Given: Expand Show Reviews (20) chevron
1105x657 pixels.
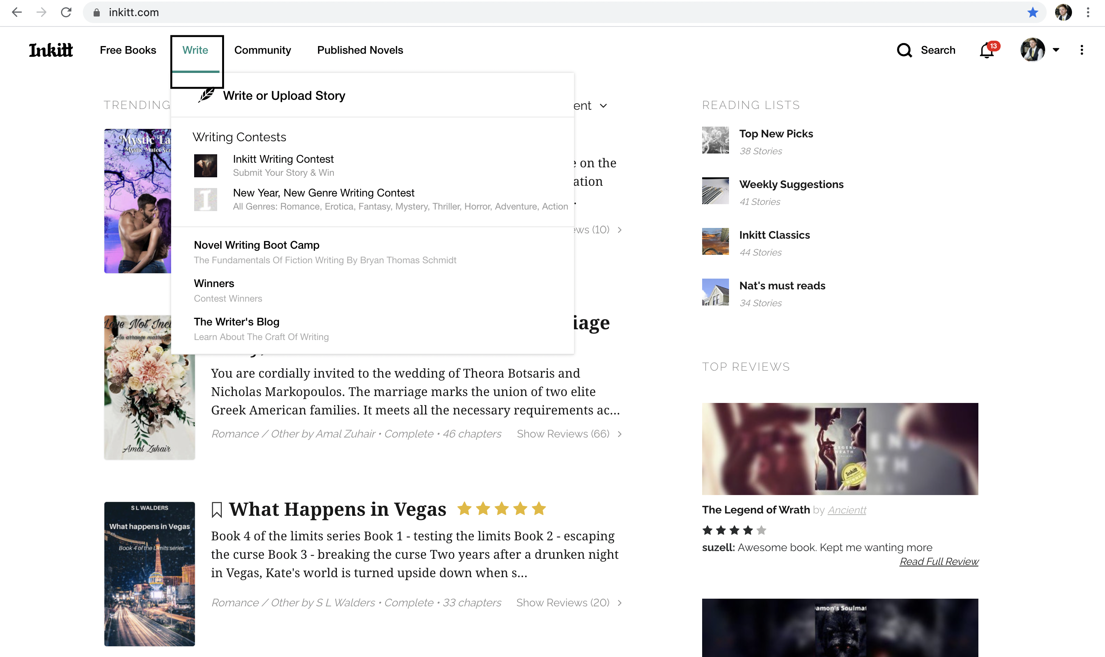Looking at the screenshot, I should point(620,603).
